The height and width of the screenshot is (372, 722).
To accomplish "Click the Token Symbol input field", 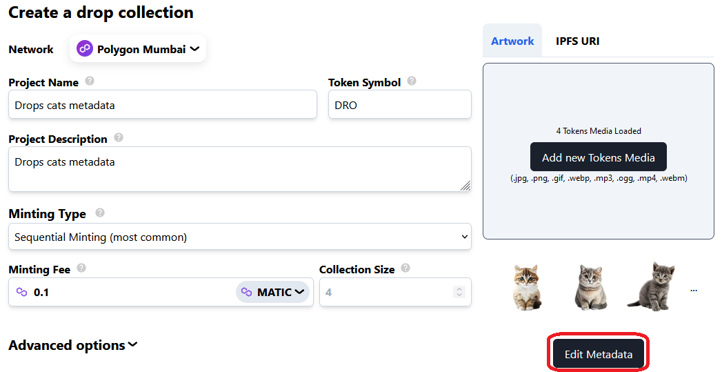I will [x=399, y=106].
